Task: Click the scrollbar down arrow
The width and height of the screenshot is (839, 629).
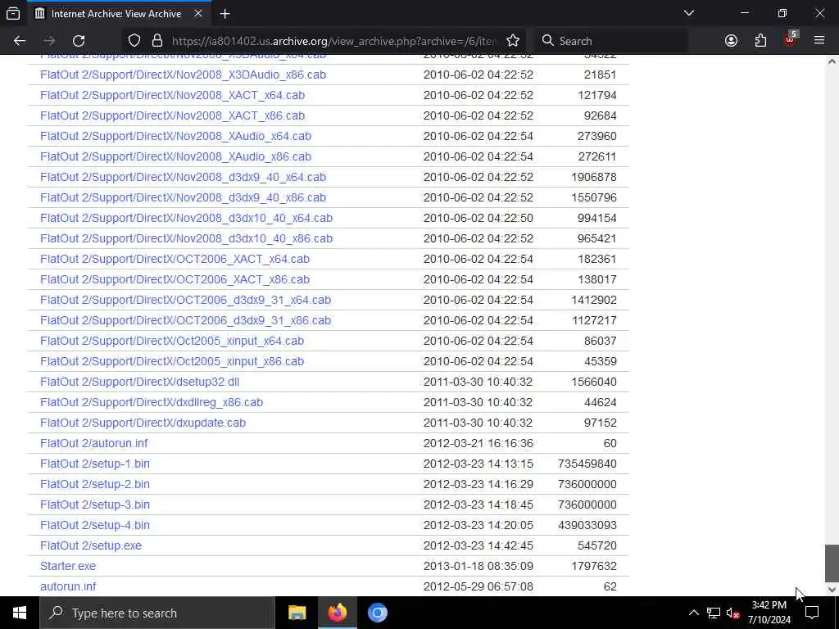Action: [x=832, y=590]
